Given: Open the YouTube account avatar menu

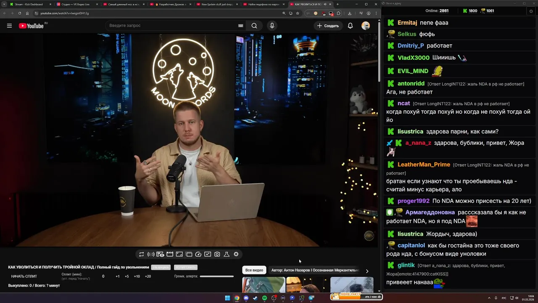Looking at the screenshot, I should (366, 26).
